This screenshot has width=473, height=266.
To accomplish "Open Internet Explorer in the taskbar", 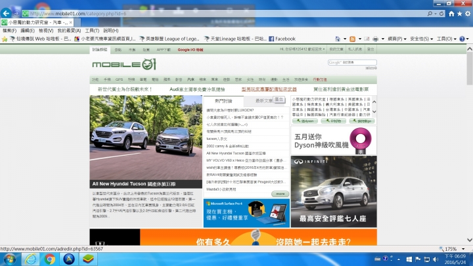I will pos(30,259).
